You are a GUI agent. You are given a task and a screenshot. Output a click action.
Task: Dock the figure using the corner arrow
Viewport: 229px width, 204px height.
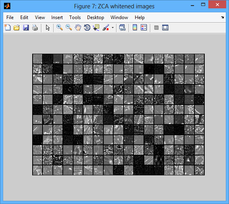click(x=222, y=17)
